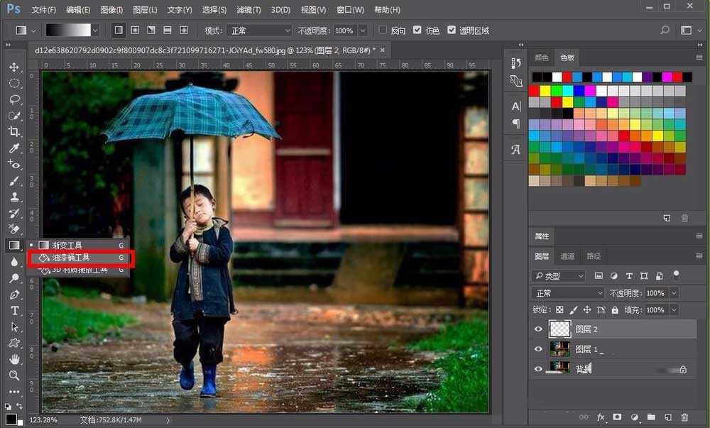710x428 pixels.
Task: Enable the 反向 checkbox
Action: 382,30
